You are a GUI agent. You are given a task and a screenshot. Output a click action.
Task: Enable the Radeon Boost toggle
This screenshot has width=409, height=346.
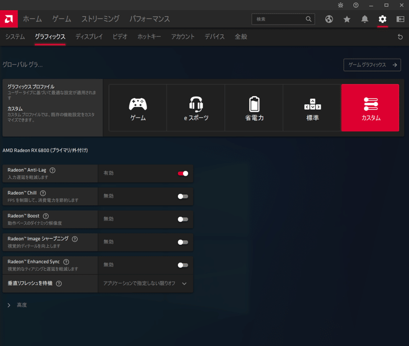(x=183, y=219)
